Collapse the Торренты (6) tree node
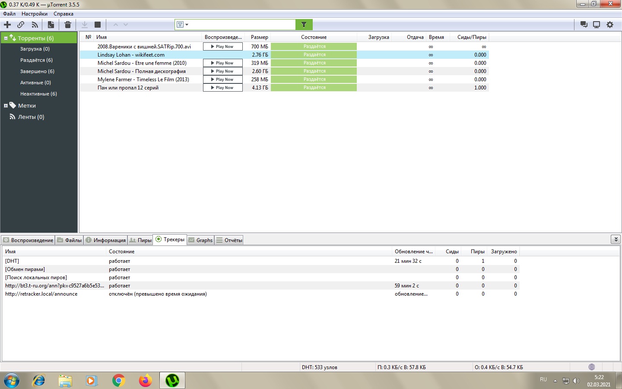Viewport: 622px width, 389px height. coord(6,38)
